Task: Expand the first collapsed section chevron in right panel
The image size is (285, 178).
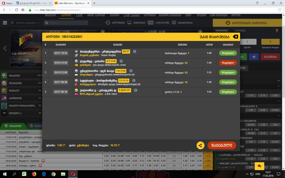Action: pos(279,80)
